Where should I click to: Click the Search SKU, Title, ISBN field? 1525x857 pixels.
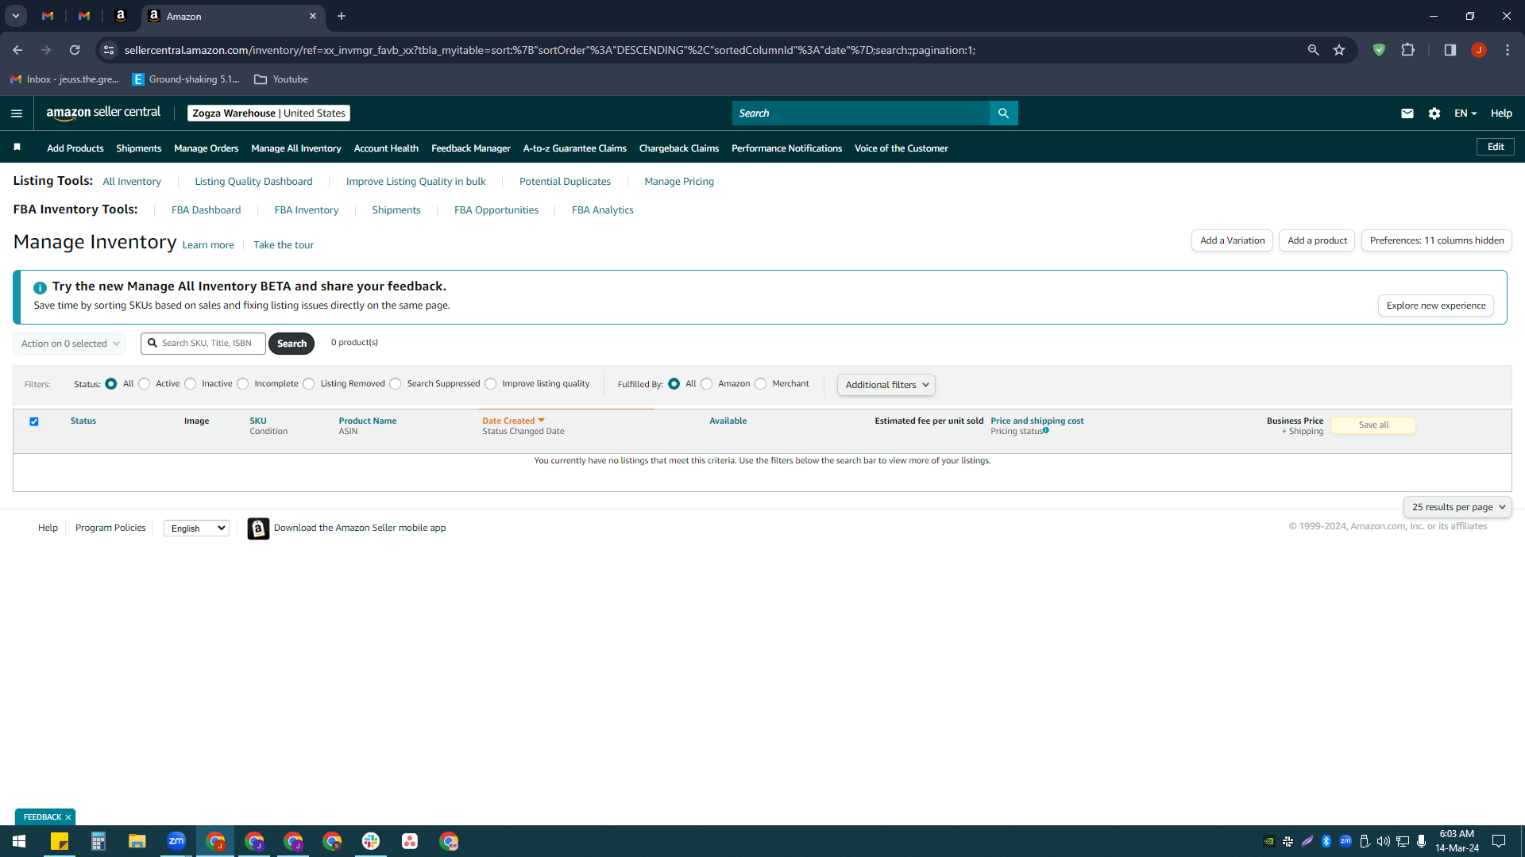pos(203,344)
